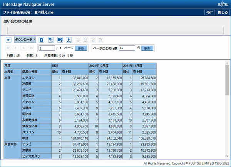Click the download-to-tray arrow icon
The image size is (231, 167).
pos(69,40)
